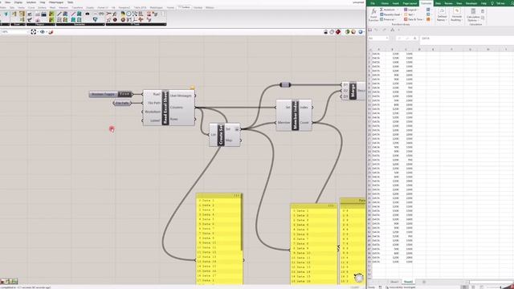The image size is (514, 289).
Task: Open the Financial functions dropdown
Action: [389, 19]
